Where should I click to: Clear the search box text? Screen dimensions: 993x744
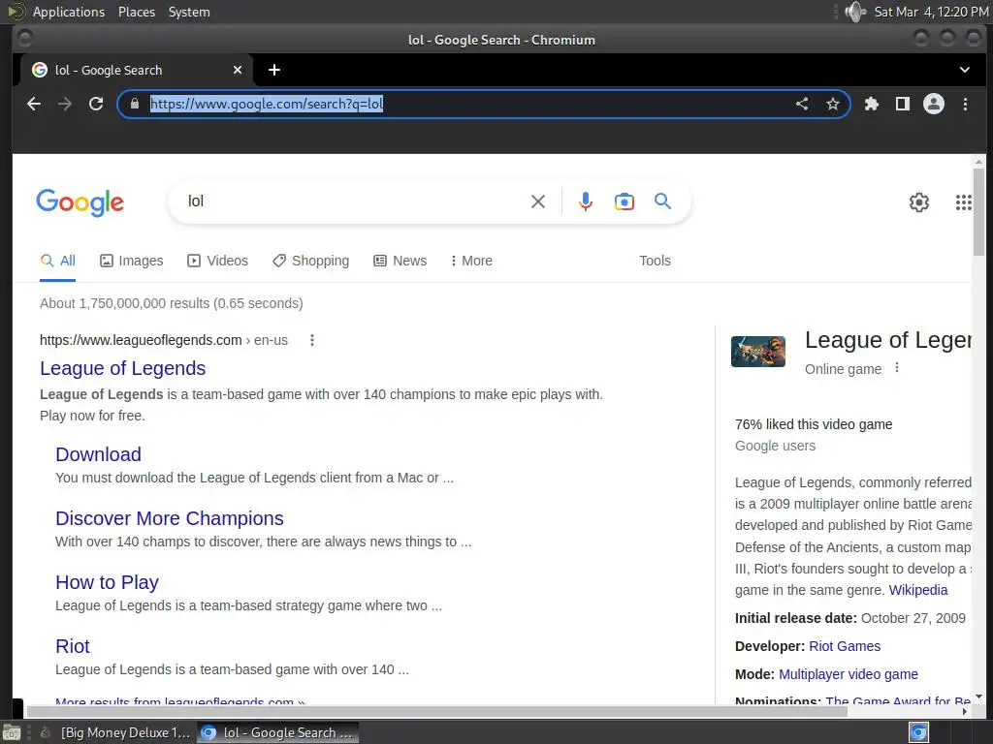pos(537,201)
